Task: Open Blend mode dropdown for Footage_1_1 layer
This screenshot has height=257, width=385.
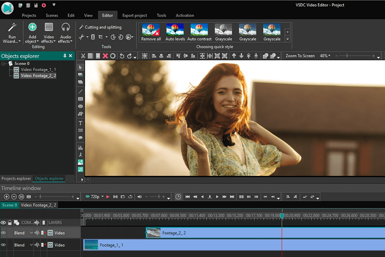Action: point(31,245)
